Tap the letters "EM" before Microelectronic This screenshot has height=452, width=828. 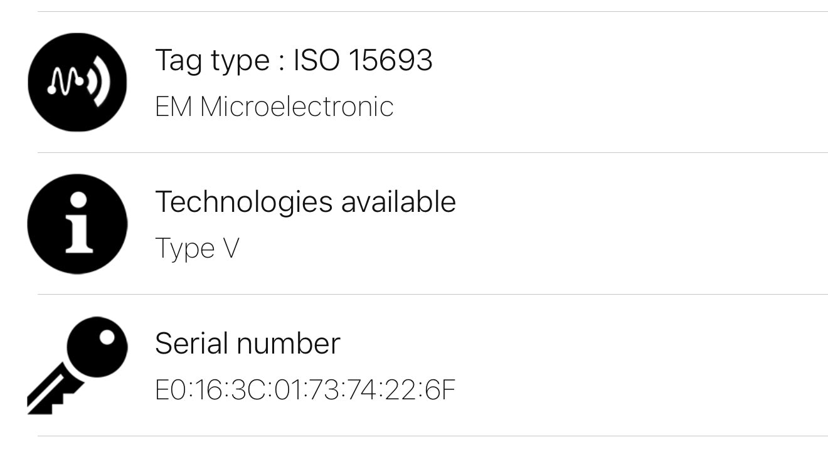tap(174, 107)
